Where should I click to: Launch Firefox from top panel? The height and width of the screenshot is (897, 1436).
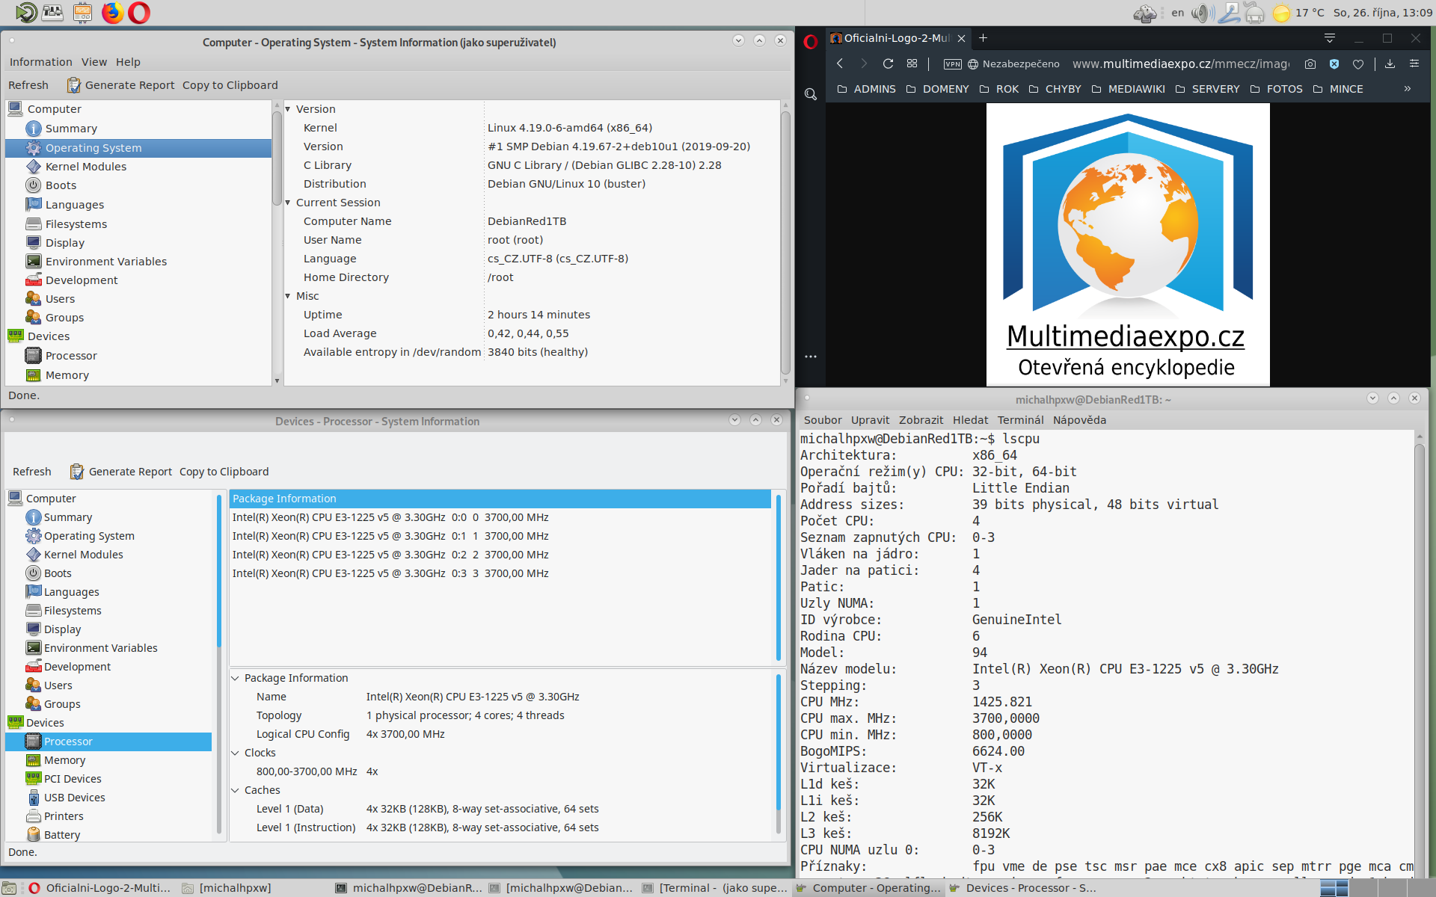[x=113, y=13]
